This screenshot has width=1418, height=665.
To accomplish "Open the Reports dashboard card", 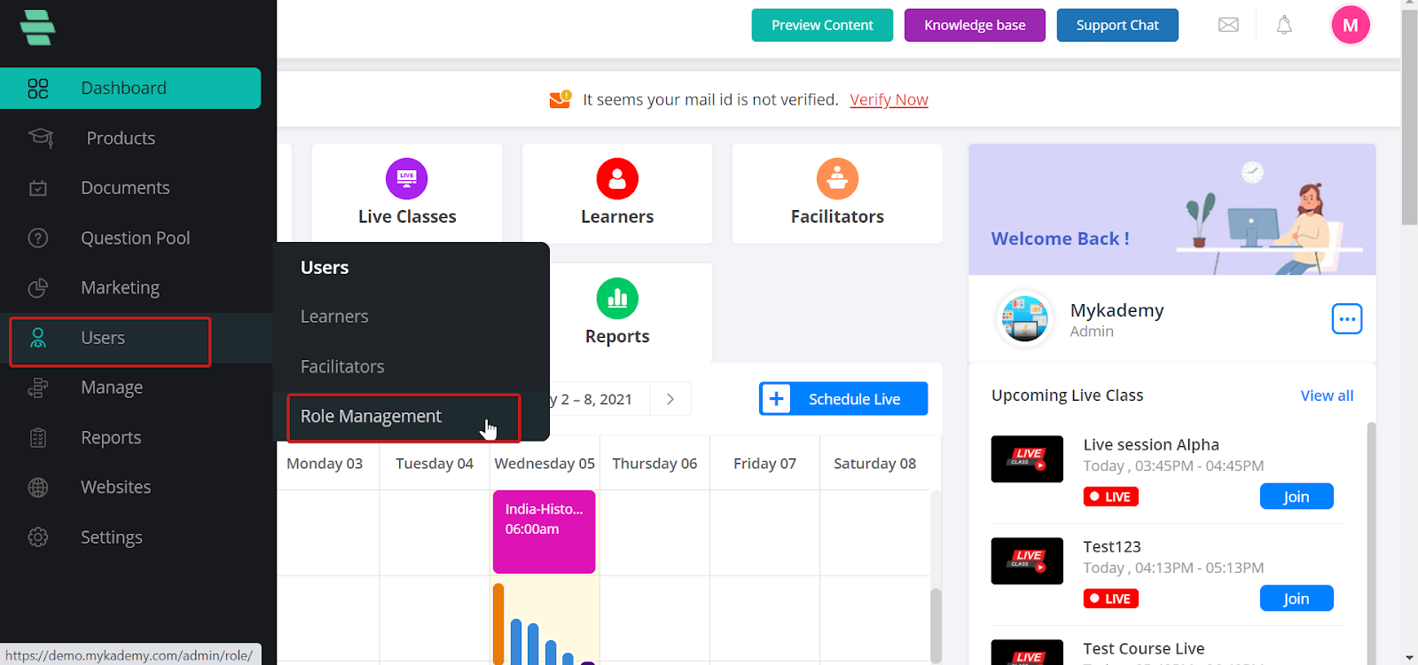I will (x=617, y=313).
